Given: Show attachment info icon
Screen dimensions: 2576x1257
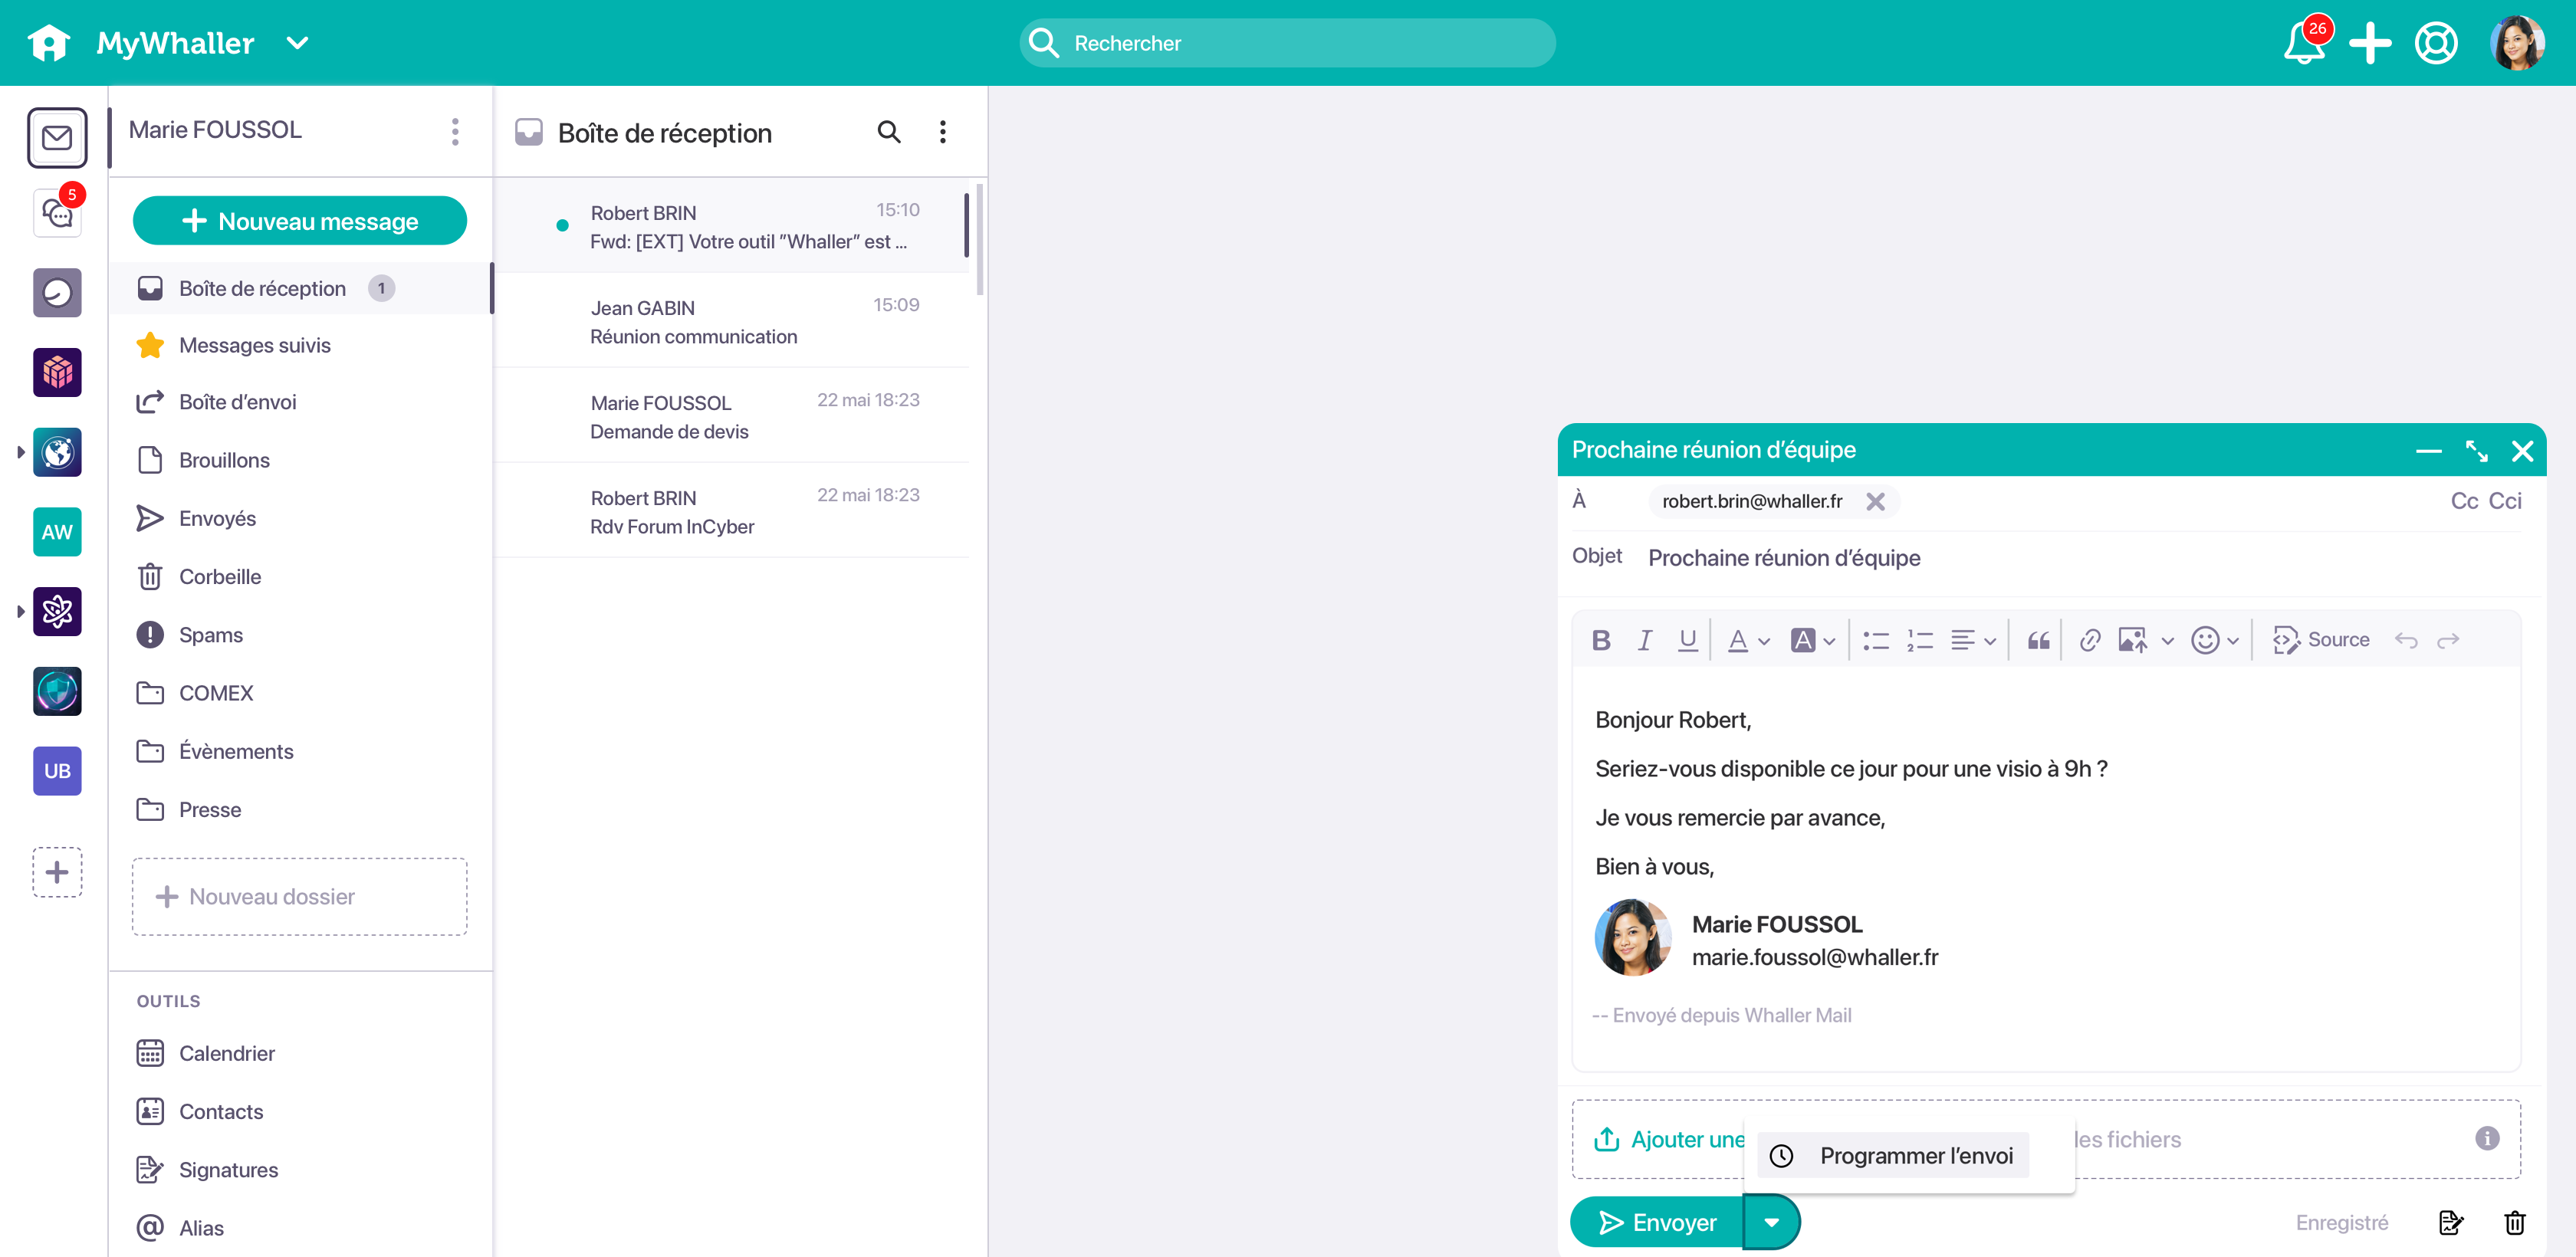Looking at the screenshot, I should 2487,1138.
